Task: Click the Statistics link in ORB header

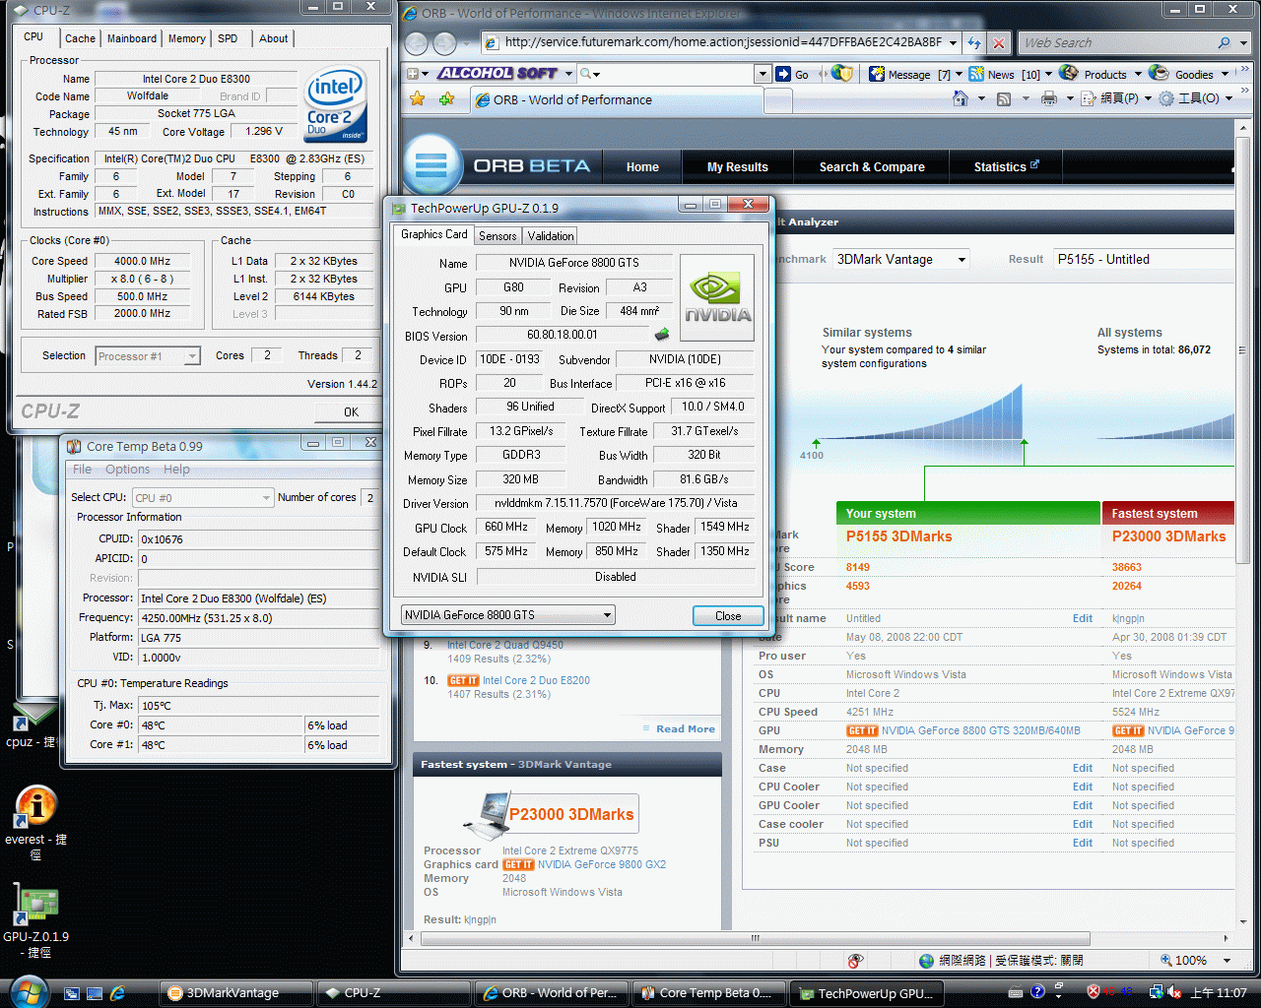Action: 1006,167
